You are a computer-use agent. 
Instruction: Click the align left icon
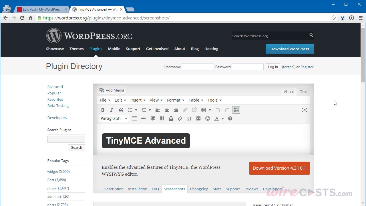pos(158,110)
